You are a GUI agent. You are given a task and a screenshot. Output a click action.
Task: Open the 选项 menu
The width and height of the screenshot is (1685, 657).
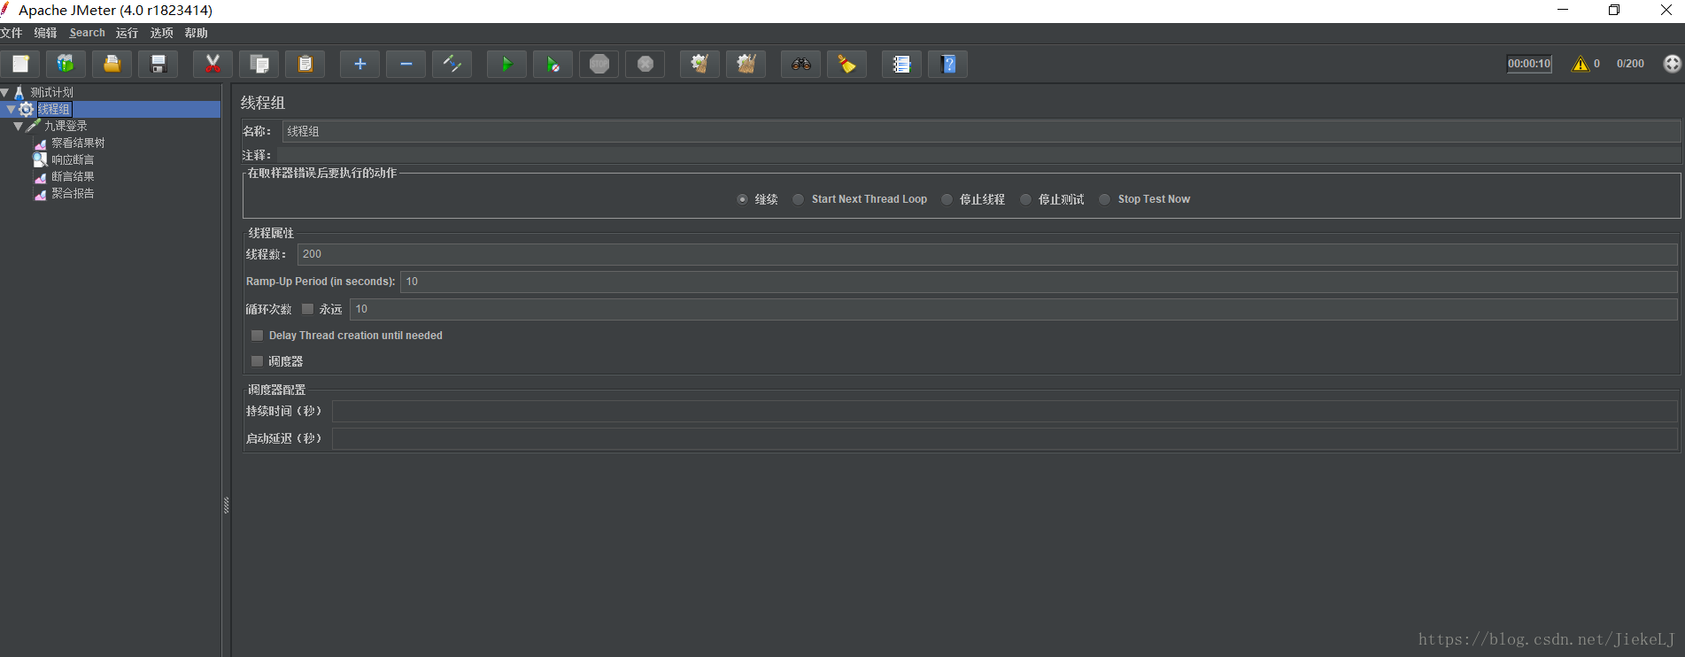[161, 33]
